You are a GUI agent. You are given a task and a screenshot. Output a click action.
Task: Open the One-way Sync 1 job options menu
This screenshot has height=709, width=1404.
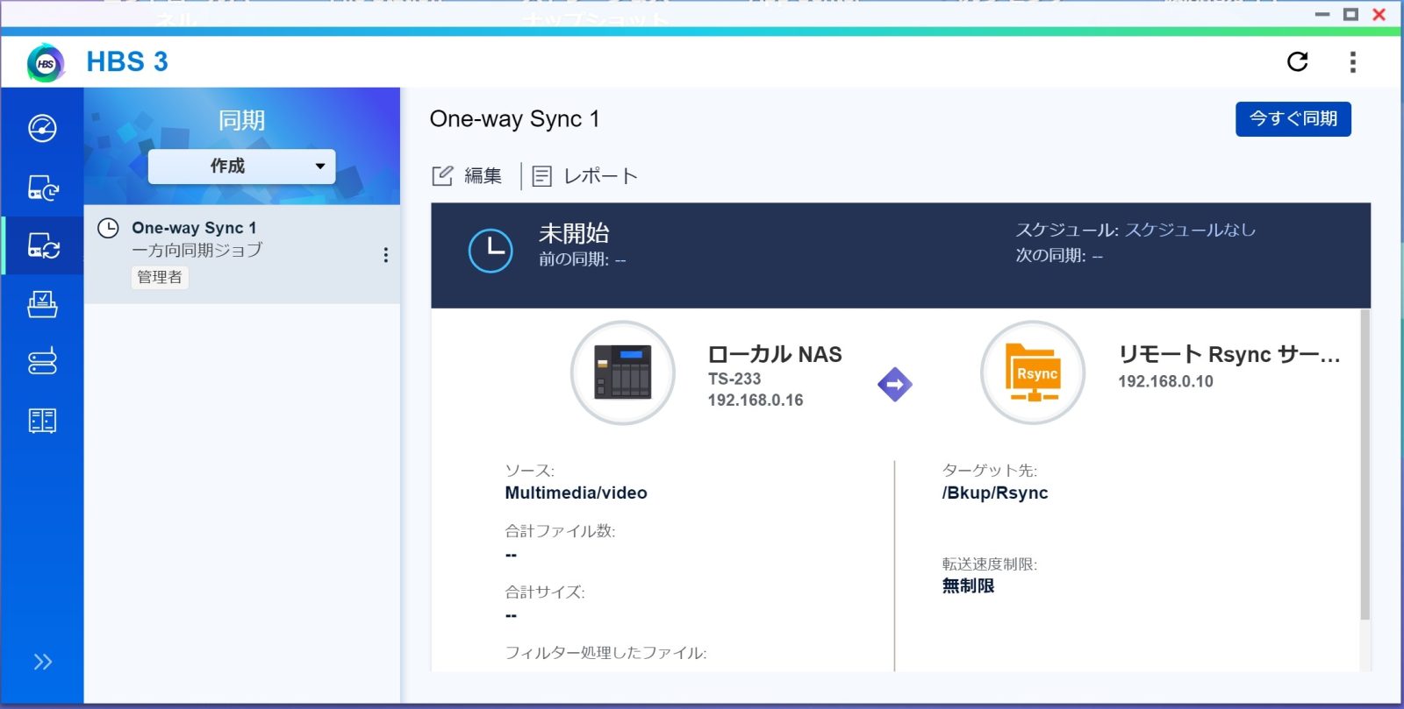[x=385, y=255]
